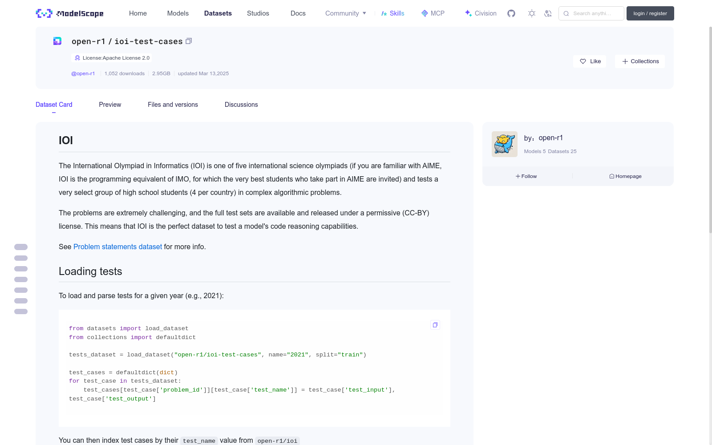
Task: Click the Skills icon in the navbar
Action: tap(384, 13)
